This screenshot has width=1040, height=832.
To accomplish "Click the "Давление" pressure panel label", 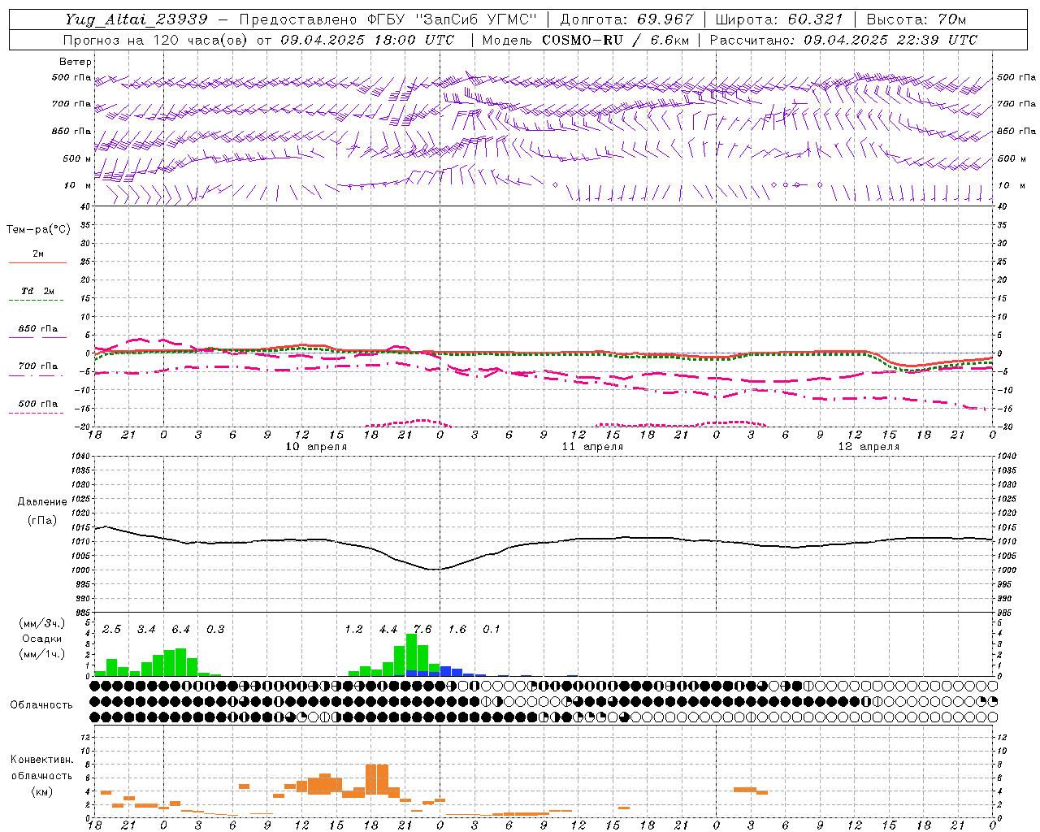I will (x=42, y=502).
